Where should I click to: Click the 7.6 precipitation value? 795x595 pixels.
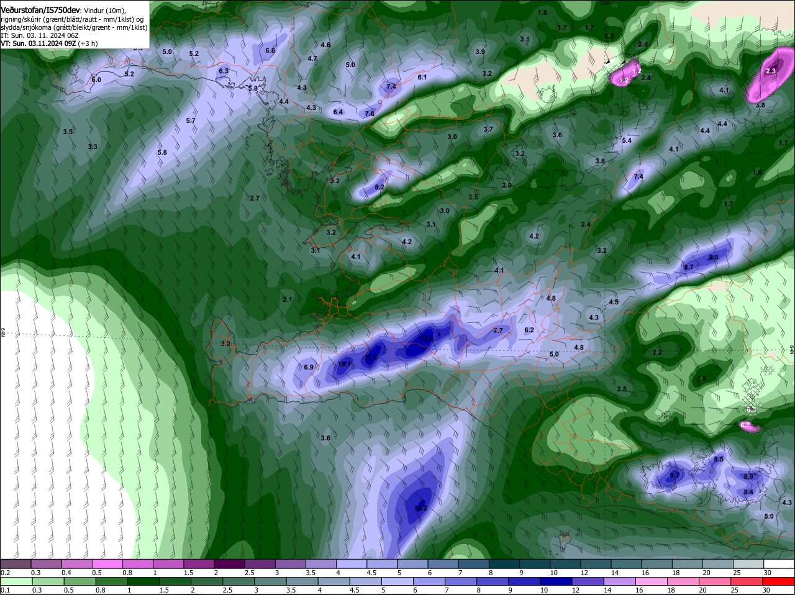(370, 114)
